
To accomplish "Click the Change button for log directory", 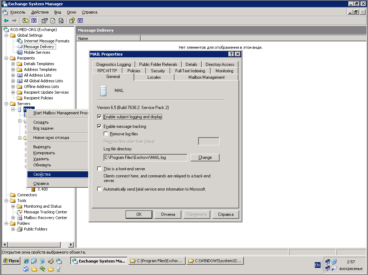I will [x=205, y=157].
